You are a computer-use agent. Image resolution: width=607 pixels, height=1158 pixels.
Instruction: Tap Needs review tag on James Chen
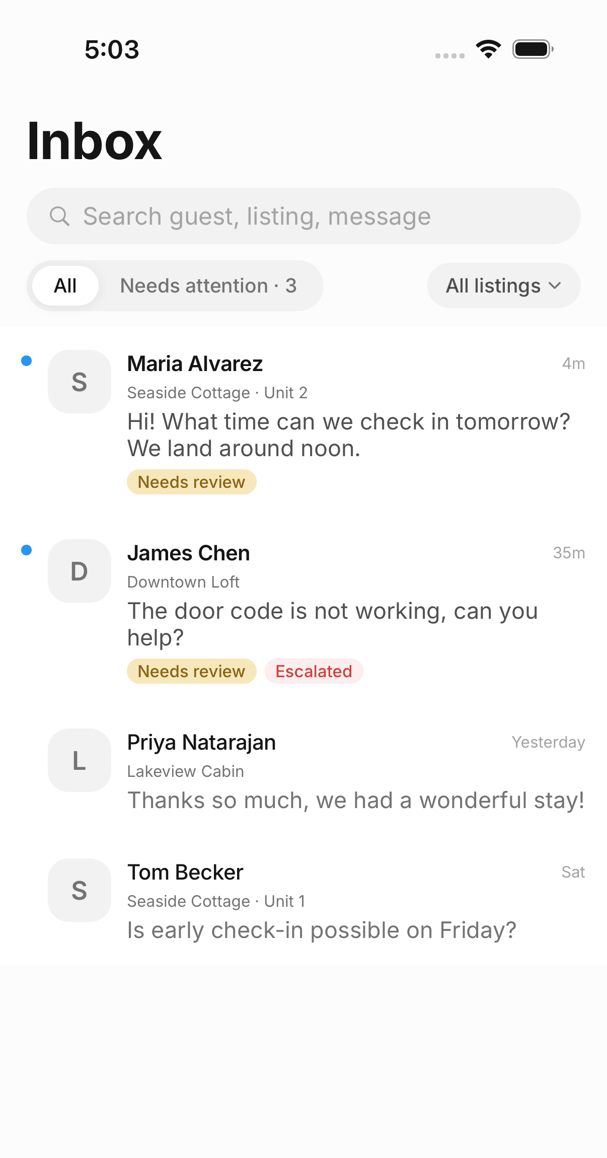point(192,671)
